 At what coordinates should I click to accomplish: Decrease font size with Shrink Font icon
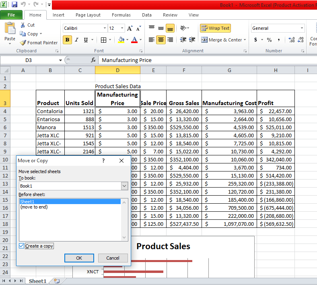[x=139, y=28]
